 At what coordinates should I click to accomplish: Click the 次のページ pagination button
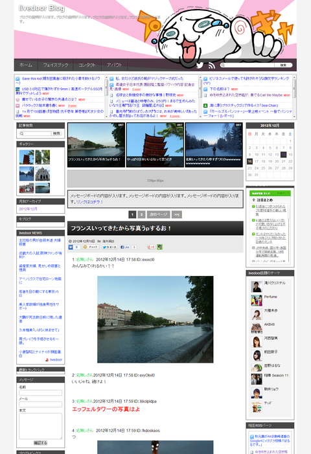pos(158,214)
